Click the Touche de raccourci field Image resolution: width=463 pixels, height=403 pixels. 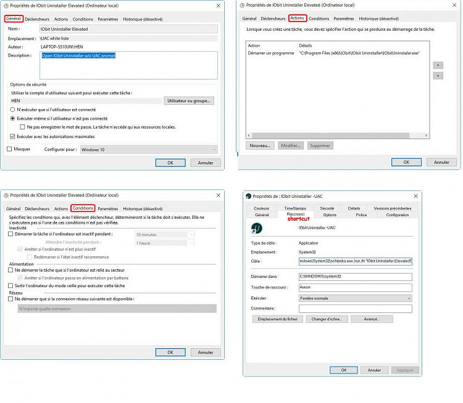tap(355, 287)
